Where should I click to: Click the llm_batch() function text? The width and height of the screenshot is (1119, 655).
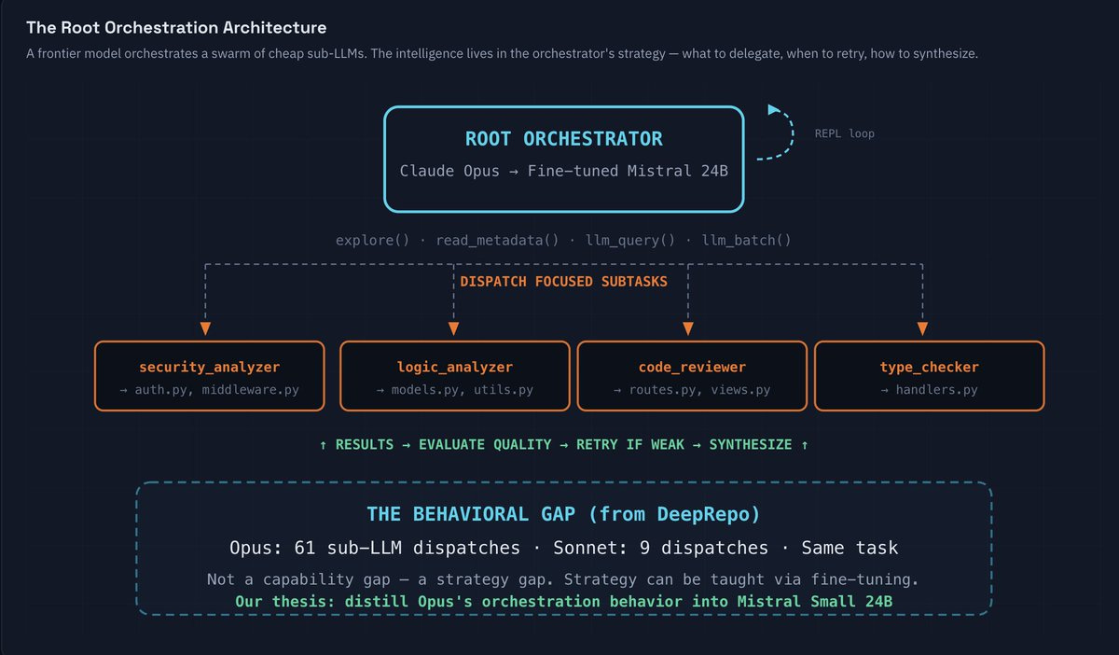747,240
